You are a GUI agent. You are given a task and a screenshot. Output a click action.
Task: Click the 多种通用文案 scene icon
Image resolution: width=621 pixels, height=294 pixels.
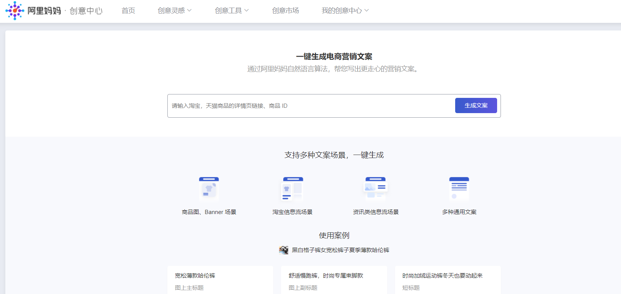[x=459, y=189]
